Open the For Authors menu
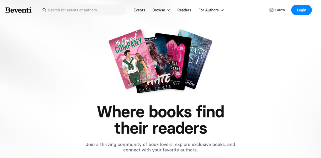 [x=211, y=10]
